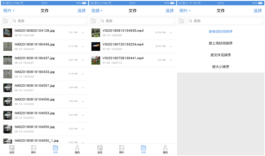Click the sort icon beside search in photo list
Viewport: 265px width, 156px height.
[x=5, y=21]
